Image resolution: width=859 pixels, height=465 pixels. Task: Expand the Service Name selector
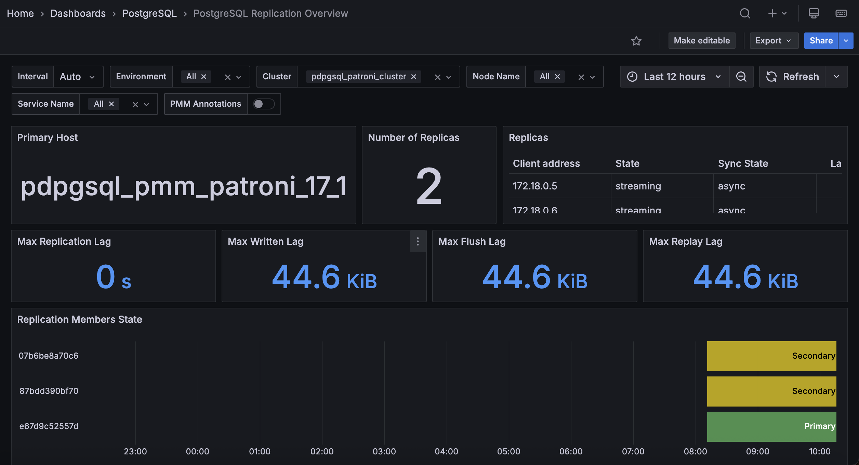[x=147, y=104]
